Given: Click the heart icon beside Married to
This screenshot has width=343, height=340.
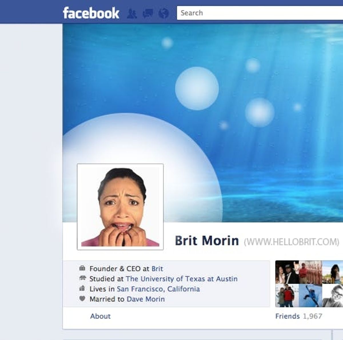Looking at the screenshot, I should click(82, 299).
